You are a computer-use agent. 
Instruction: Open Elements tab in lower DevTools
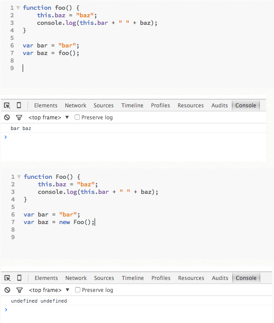coord(46,278)
